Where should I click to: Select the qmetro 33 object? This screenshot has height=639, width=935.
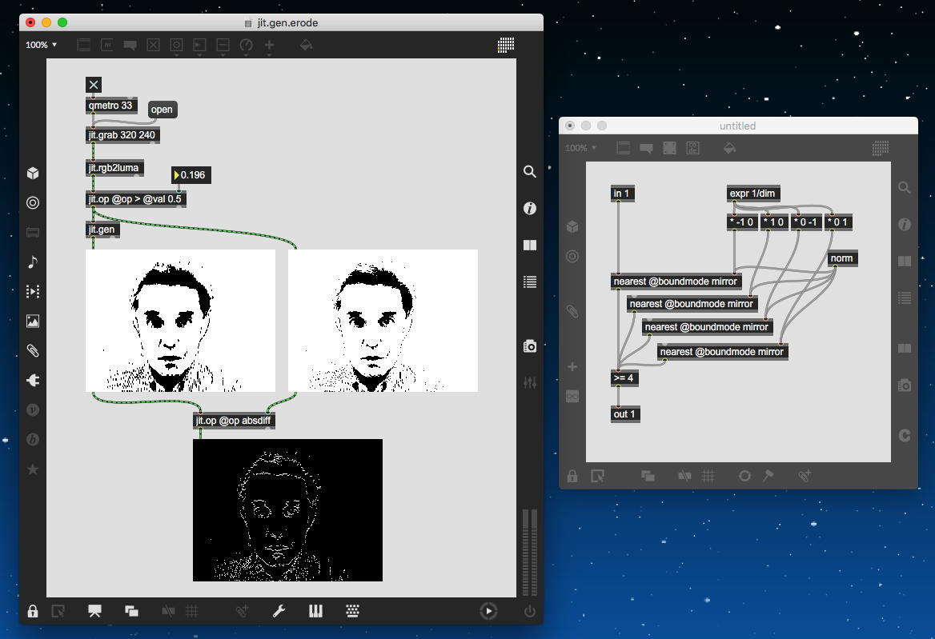pyautogui.click(x=111, y=106)
